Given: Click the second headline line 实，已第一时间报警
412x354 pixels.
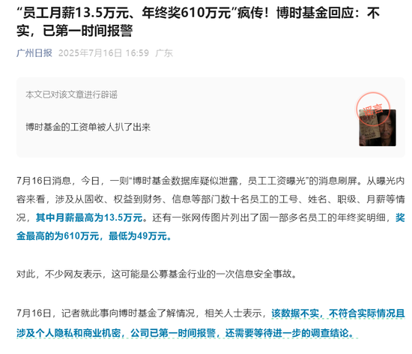Looking at the screenshot, I should 74,31.
